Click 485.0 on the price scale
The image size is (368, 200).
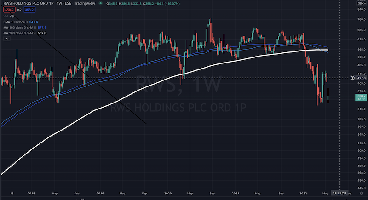pyautogui.click(x=362, y=65)
